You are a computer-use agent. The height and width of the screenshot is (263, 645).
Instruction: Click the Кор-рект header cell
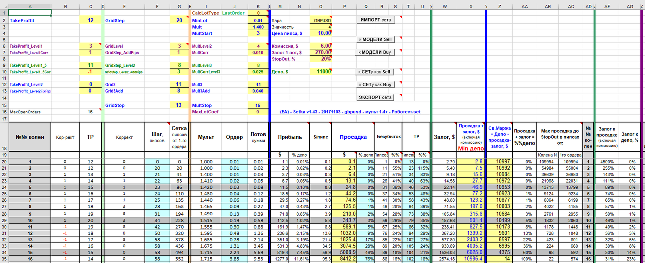tap(65, 136)
